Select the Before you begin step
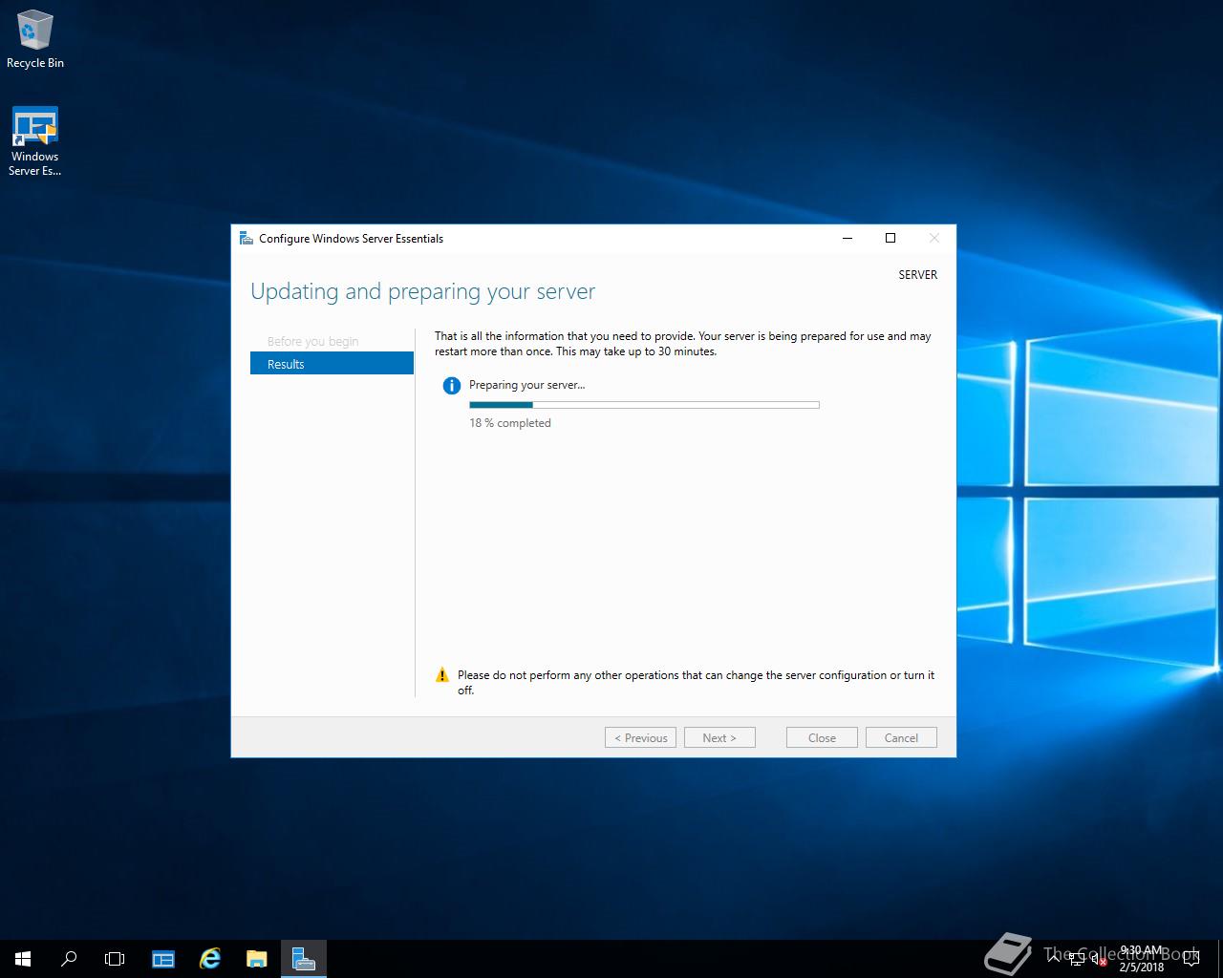 313,341
